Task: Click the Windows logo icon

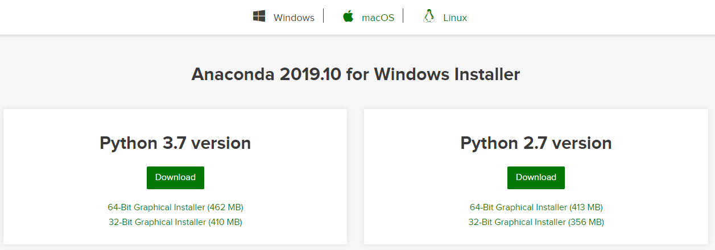Action: pos(259,16)
